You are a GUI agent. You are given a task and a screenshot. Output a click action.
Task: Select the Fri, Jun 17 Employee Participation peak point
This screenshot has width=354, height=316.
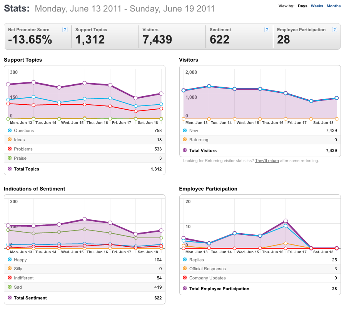click(x=286, y=221)
